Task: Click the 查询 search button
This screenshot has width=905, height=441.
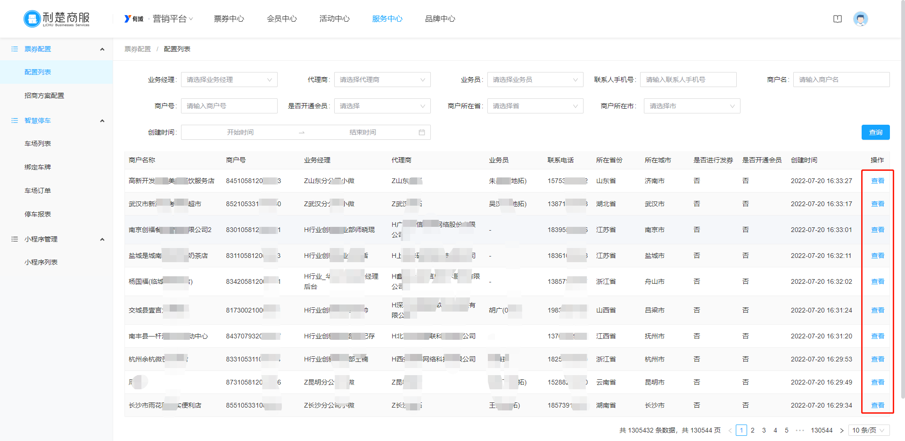Action: [x=876, y=132]
